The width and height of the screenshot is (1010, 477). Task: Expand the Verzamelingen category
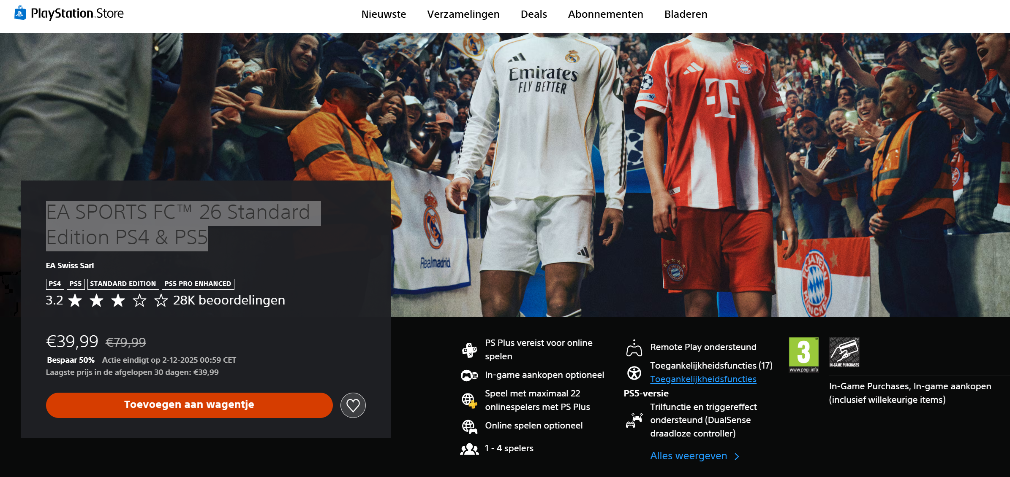(x=463, y=14)
